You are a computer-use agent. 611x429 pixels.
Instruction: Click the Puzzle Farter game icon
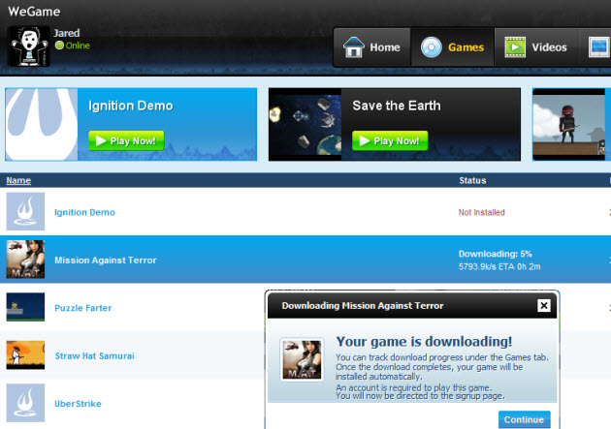[x=25, y=307]
